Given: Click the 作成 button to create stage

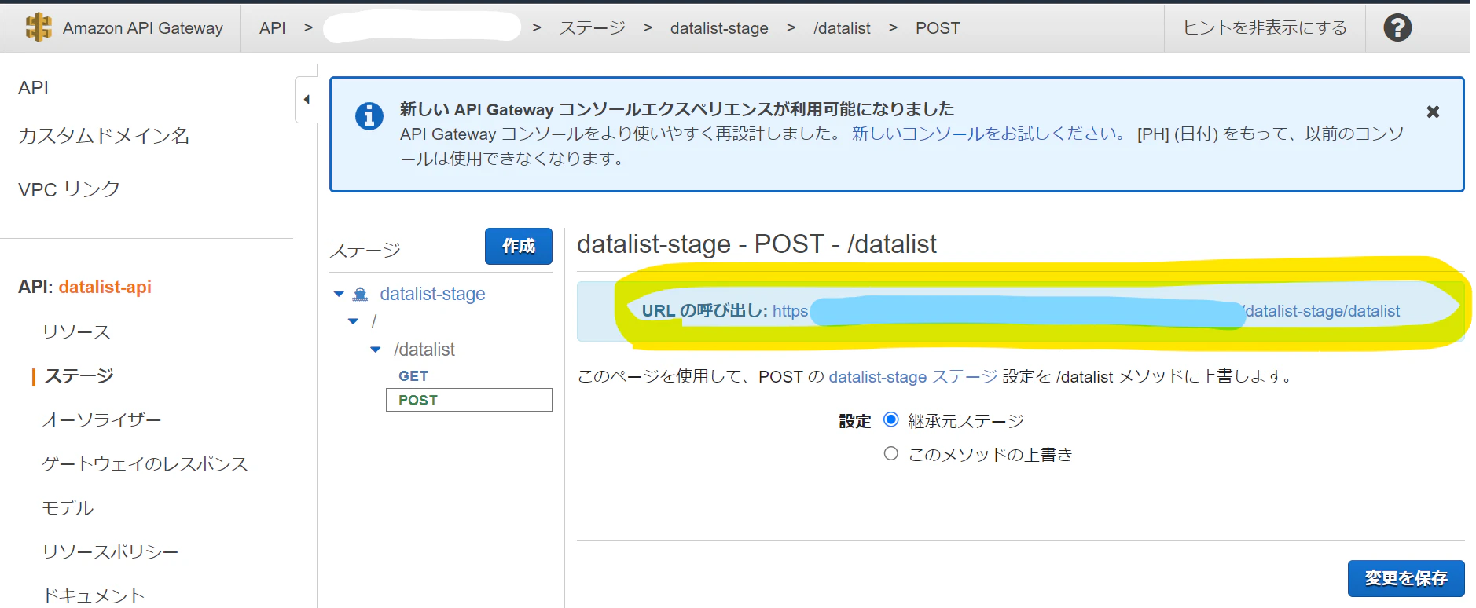Looking at the screenshot, I should (519, 246).
